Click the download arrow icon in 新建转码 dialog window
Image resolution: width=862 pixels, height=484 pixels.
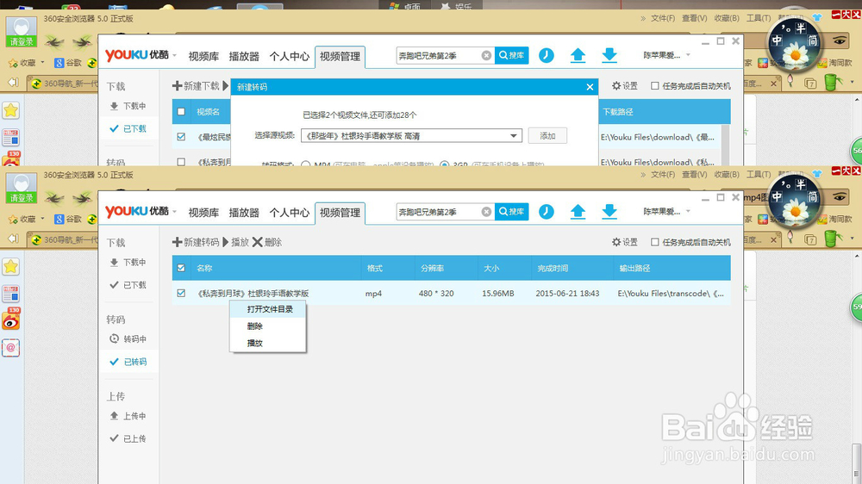point(609,55)
